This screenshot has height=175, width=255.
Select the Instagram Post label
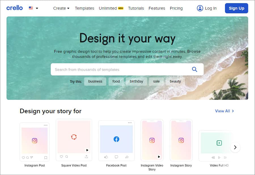(x=35, y=165)
